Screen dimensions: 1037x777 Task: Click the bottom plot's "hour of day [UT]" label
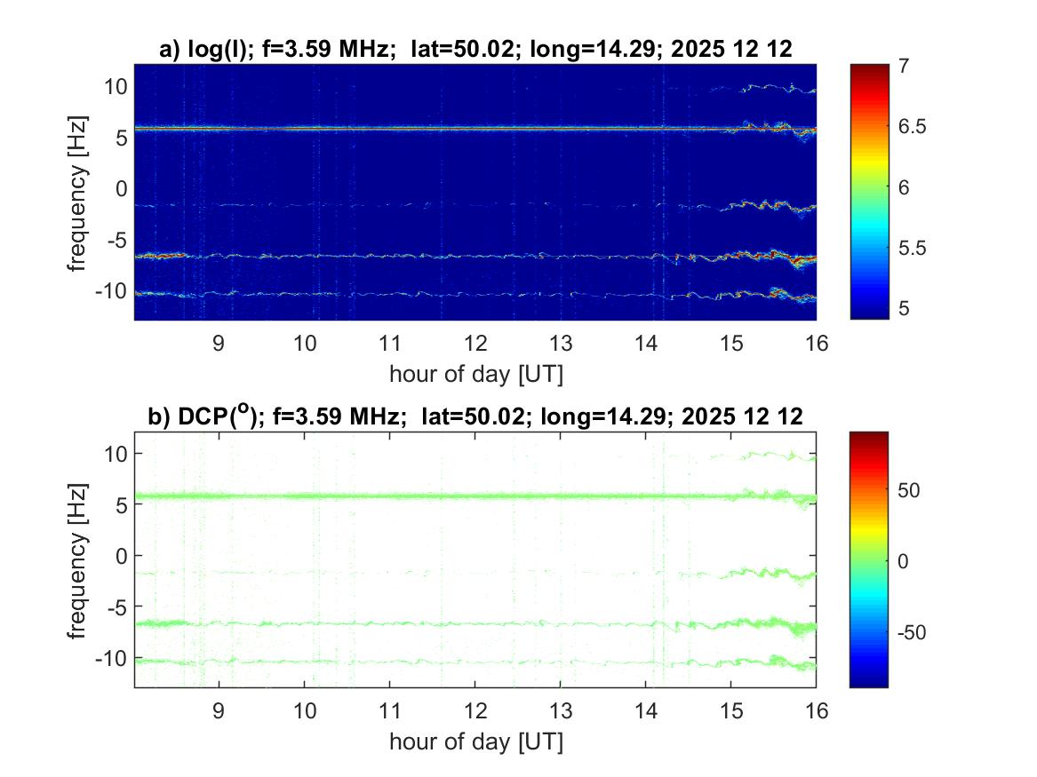(475, 741)
